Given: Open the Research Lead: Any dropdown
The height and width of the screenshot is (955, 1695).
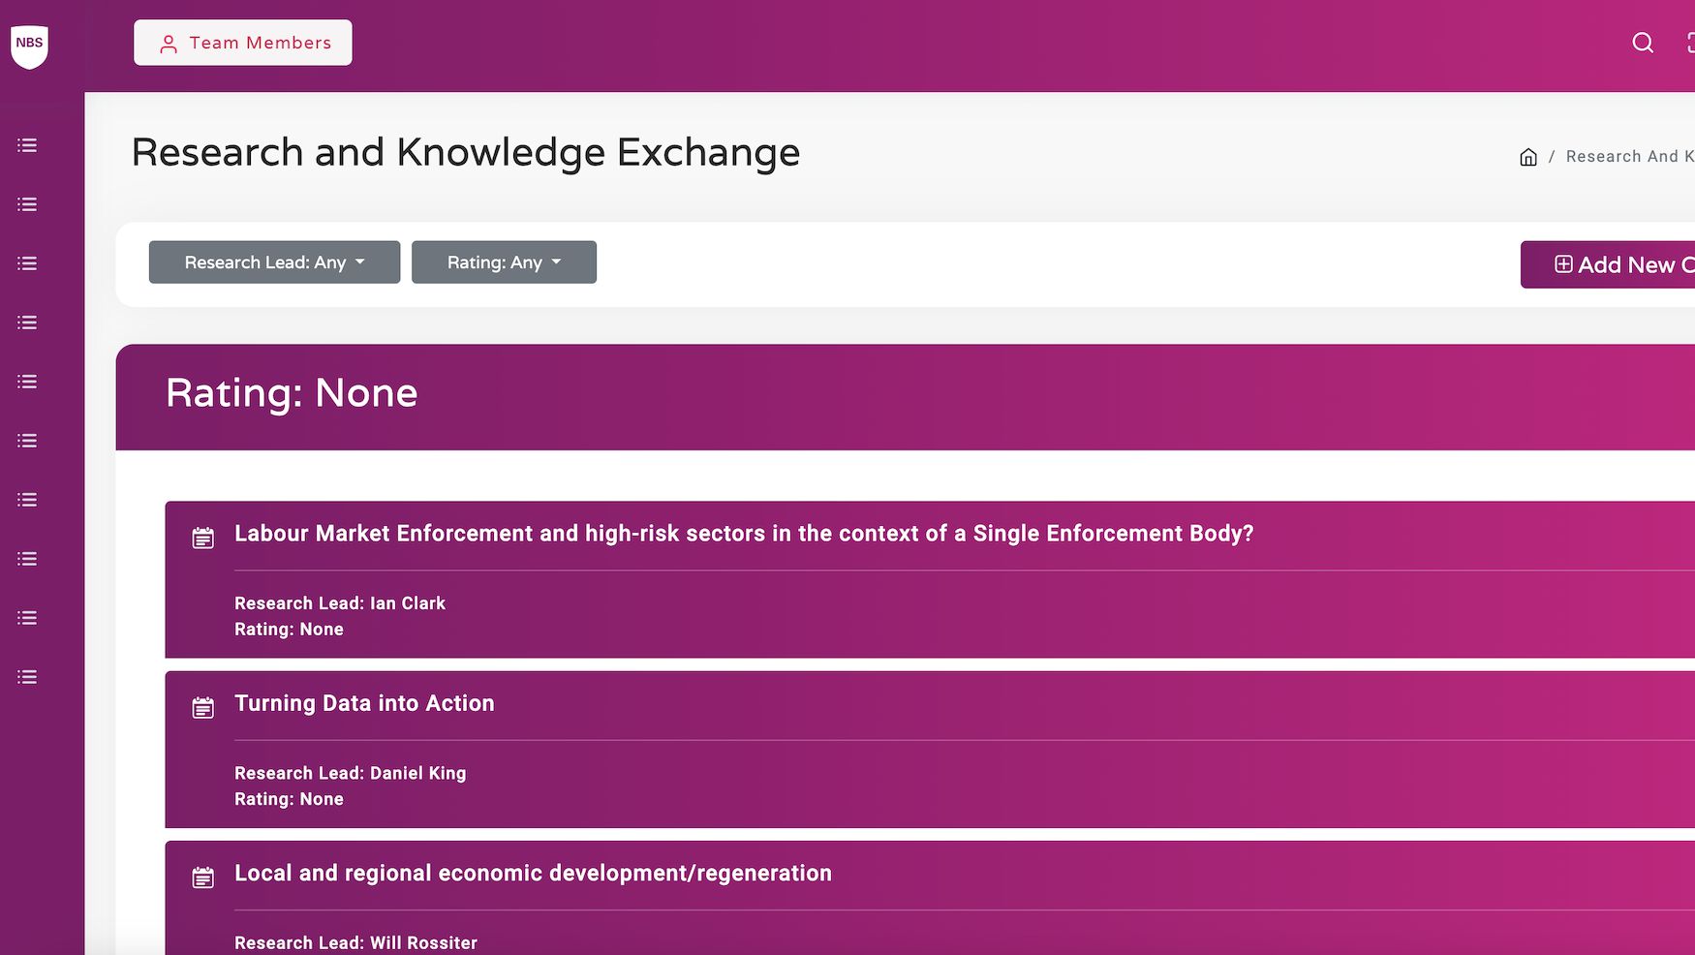Looking at the screenshot, I should (274, 262).
